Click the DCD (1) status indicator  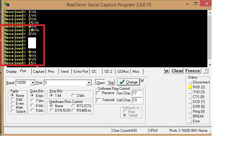(x=190, y=102)
